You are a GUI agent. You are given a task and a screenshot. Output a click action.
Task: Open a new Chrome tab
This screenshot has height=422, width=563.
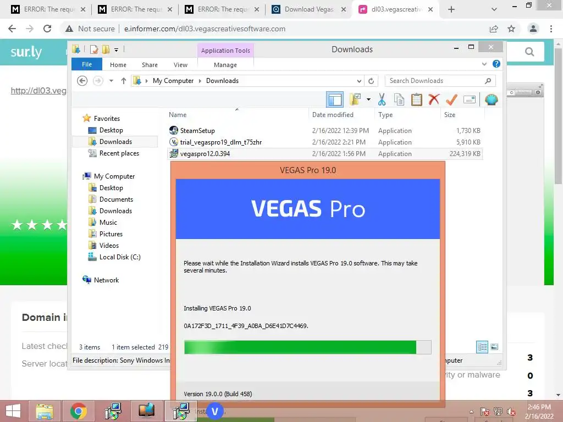451,9
